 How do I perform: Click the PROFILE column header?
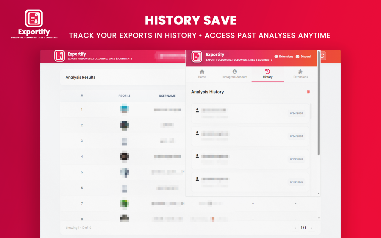pyautogui.click(x=124, y=96)
